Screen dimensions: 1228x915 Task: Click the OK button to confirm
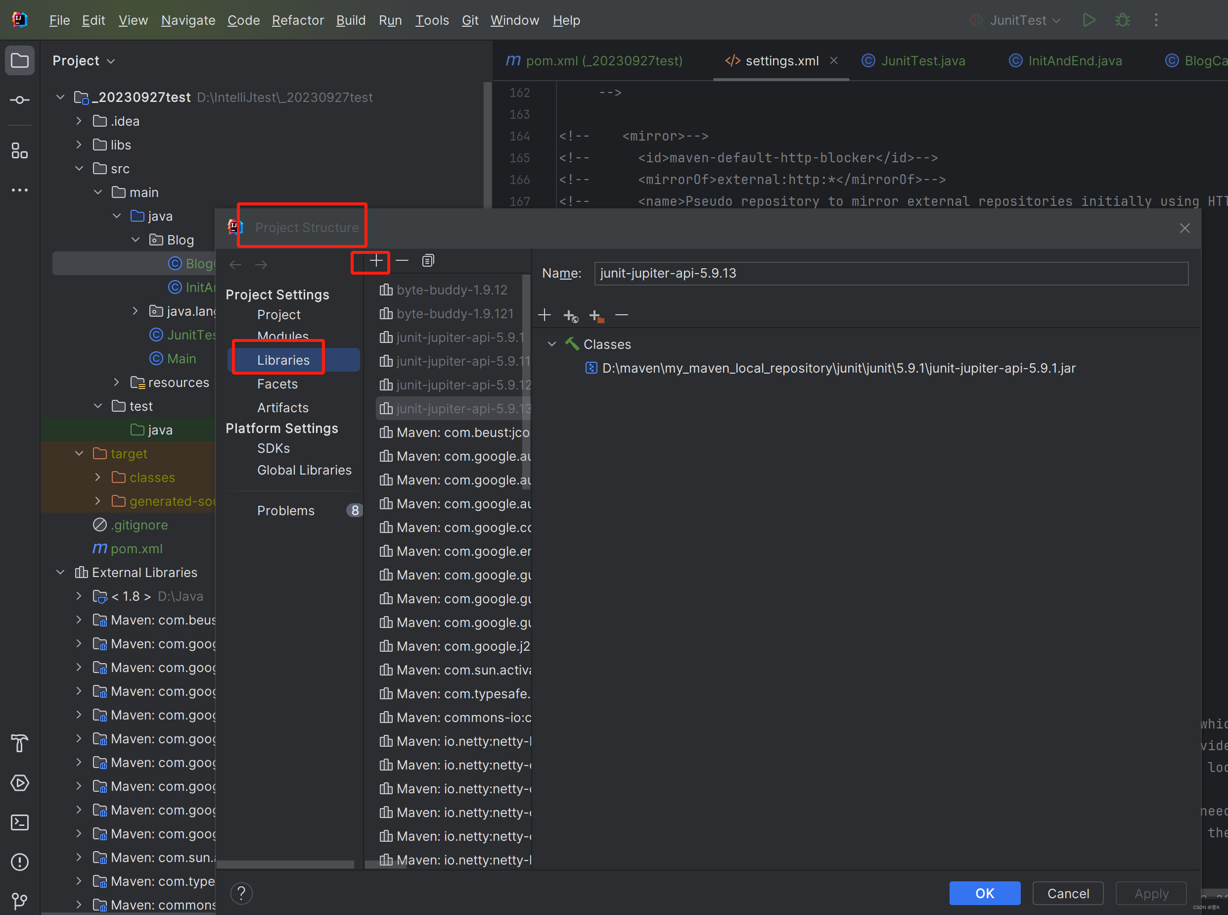(x=984, y=893)
